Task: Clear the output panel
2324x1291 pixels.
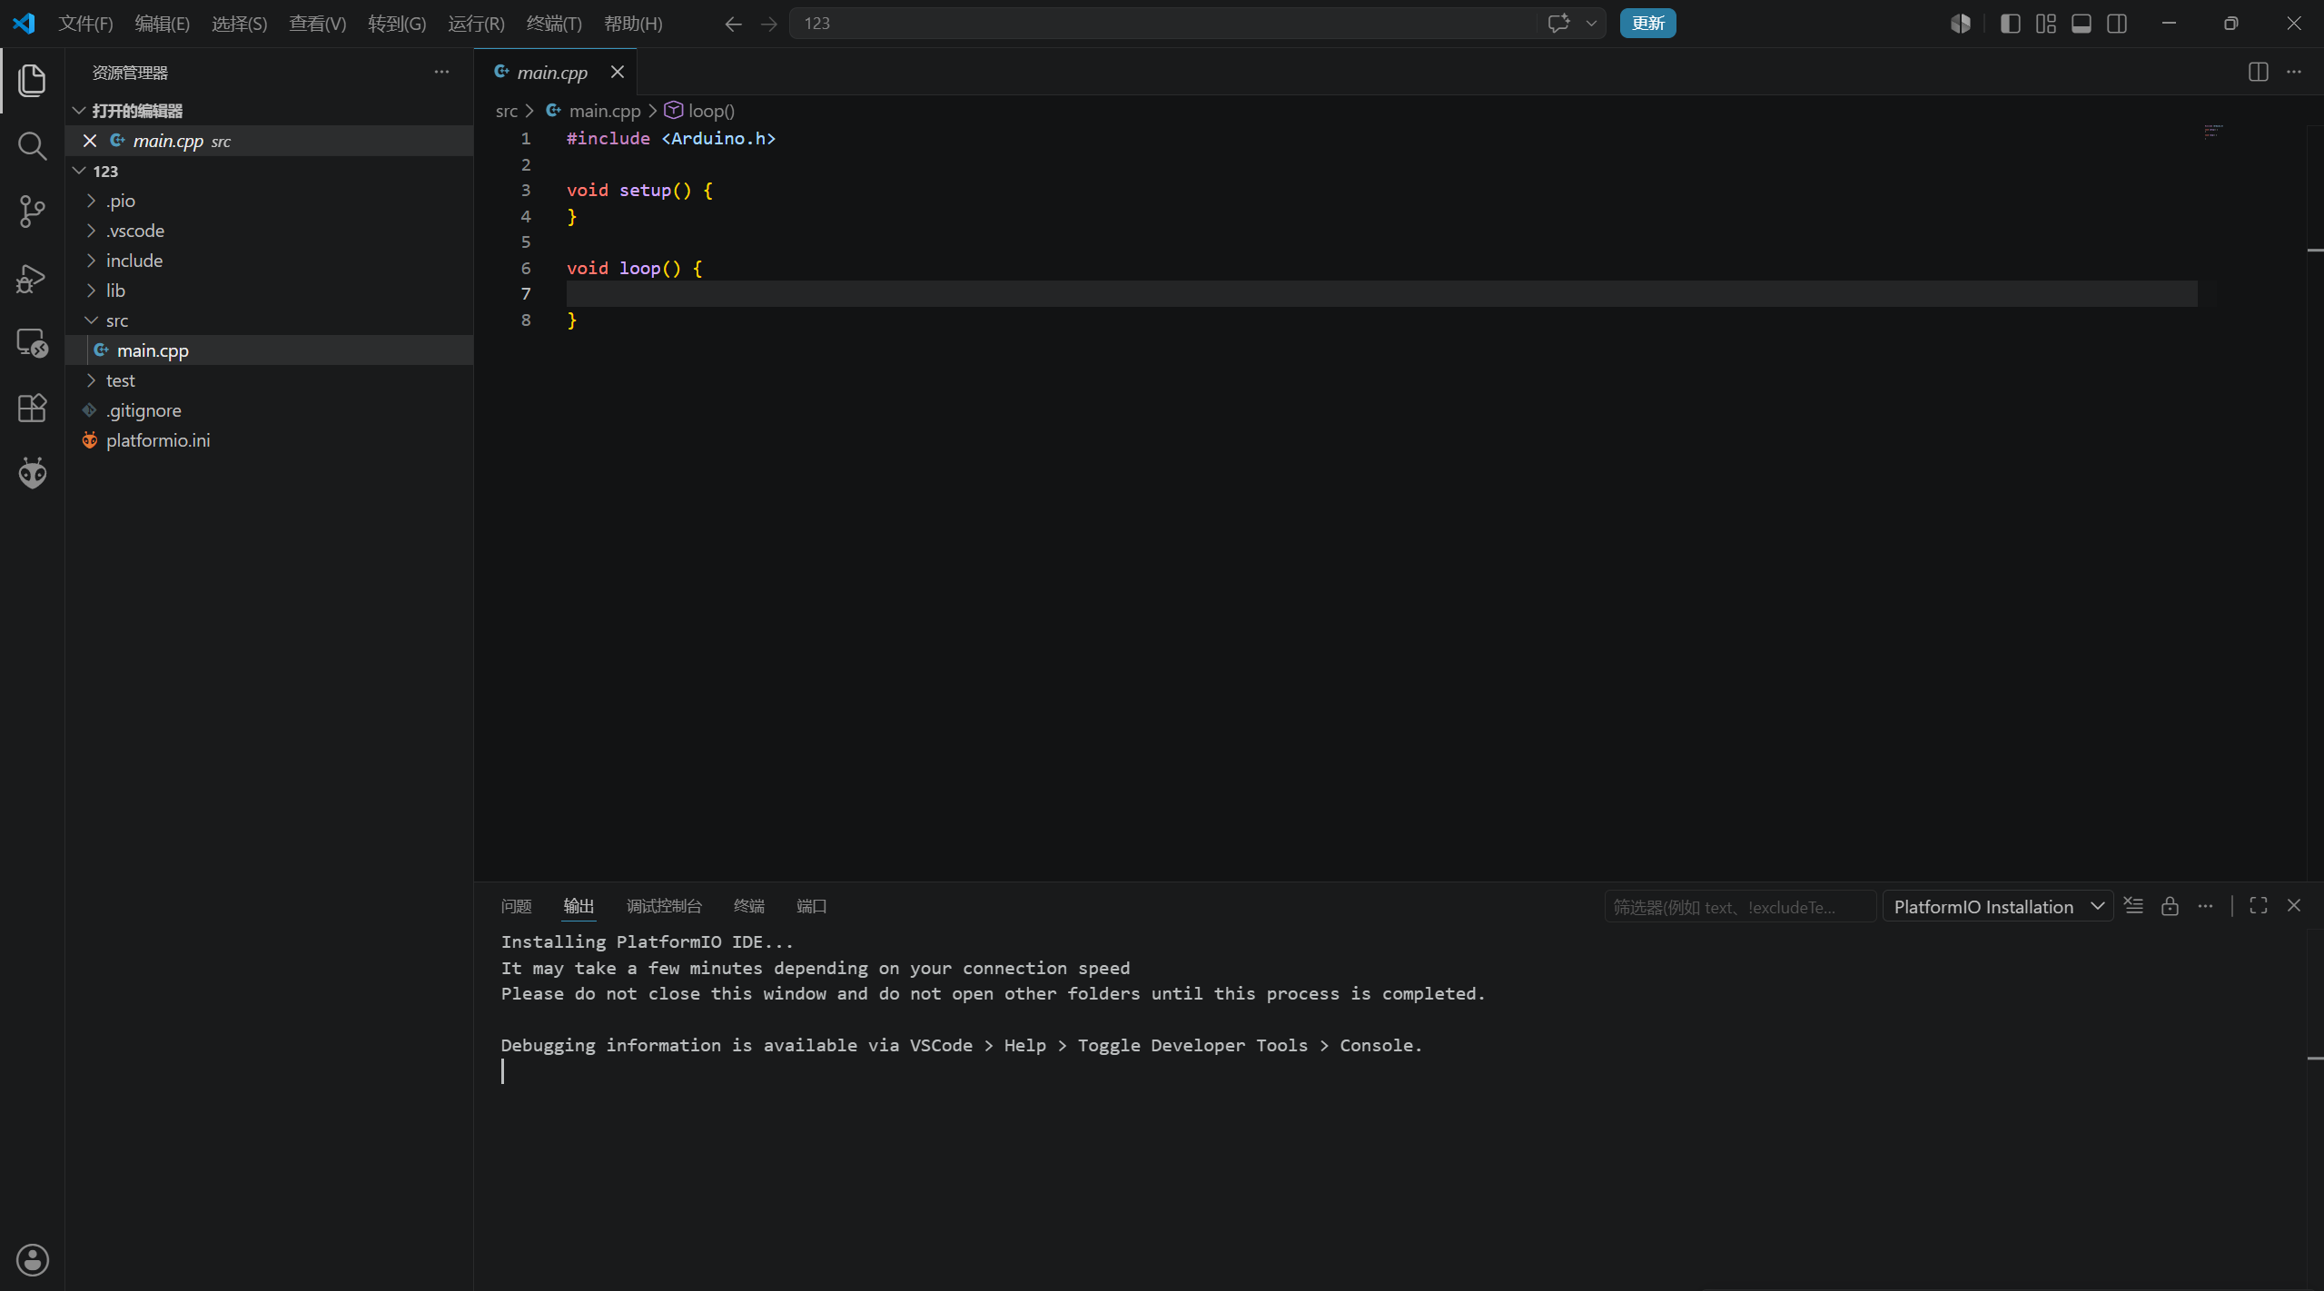Action: point(2133,906)
